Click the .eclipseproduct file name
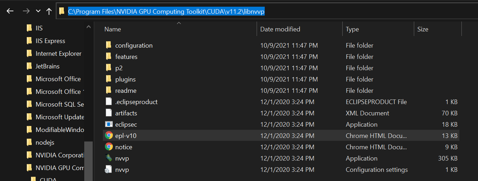478x181 pixels. coord(136,102)
